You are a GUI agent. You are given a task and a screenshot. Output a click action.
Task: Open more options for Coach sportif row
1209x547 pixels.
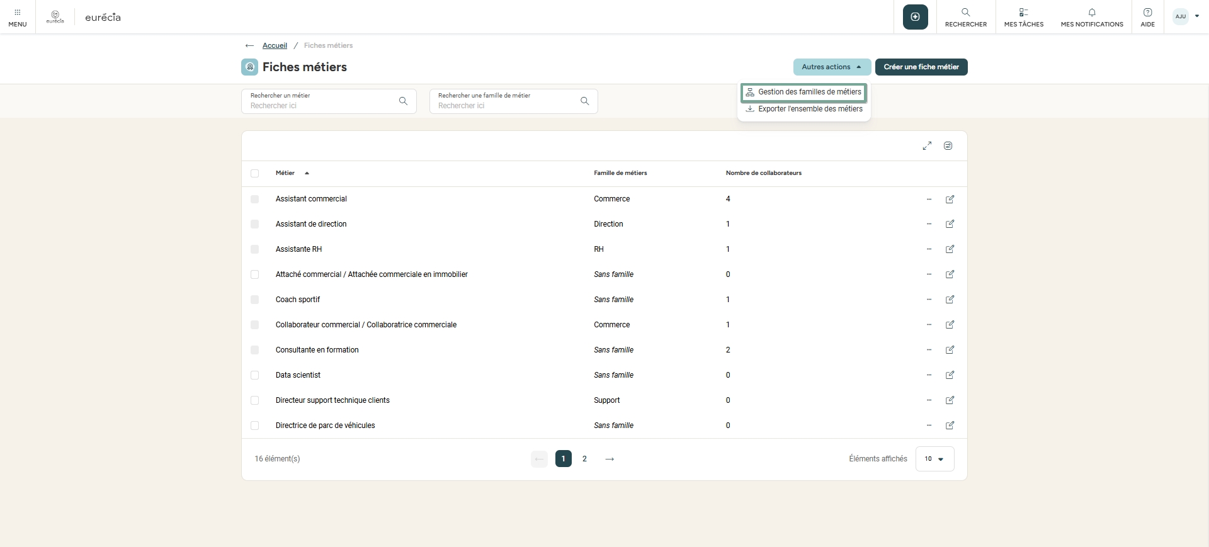pyautogui.click(x=929, y=300)
